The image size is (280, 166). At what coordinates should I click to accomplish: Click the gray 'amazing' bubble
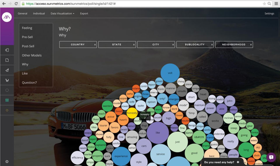click(x=132, y=137)
